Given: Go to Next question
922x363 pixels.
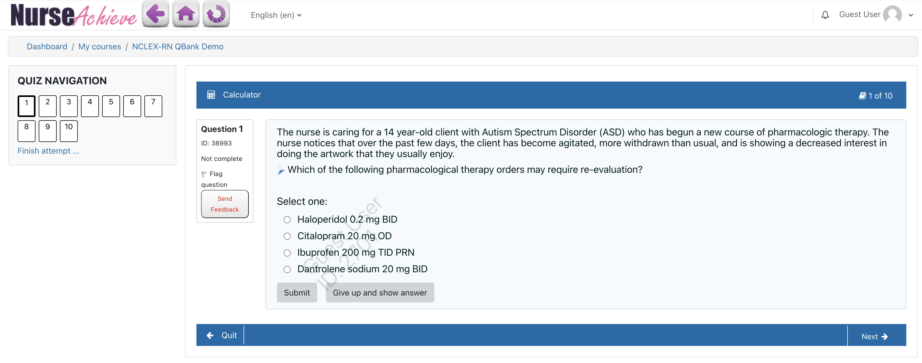Looking at the screenshot, I should click(x=874, y=336).
